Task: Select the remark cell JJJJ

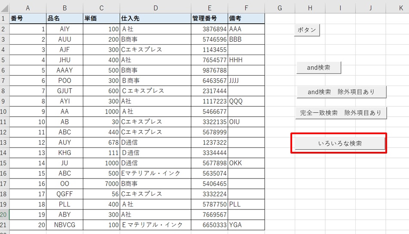Action: click(x=246, y=81)
